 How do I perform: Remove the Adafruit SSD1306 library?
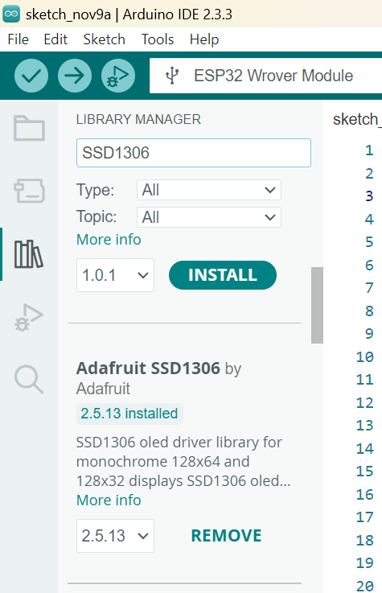(226, 536)
